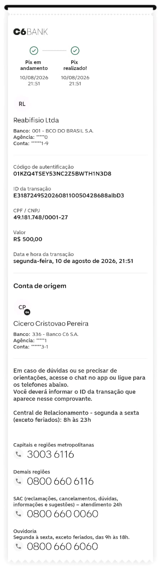Click the payer name Cicero Cristovao Pereira
The image size is (161, 571).
pos(51,324)
